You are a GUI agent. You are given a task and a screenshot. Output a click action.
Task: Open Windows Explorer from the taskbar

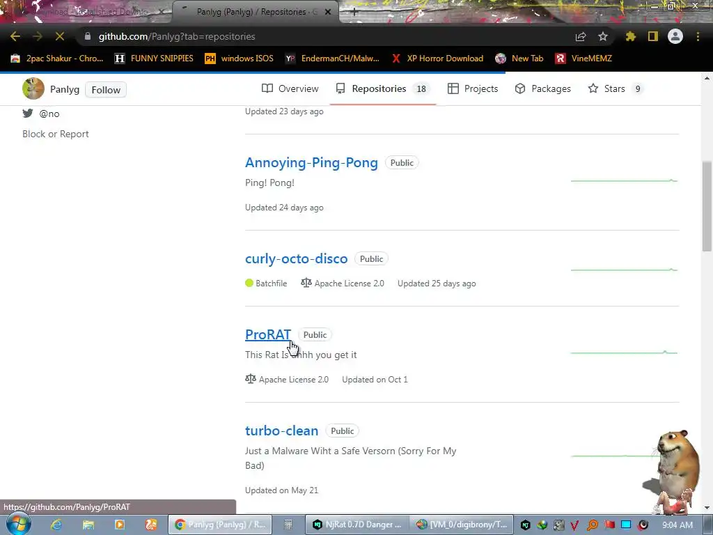click(x=88, y=525)
